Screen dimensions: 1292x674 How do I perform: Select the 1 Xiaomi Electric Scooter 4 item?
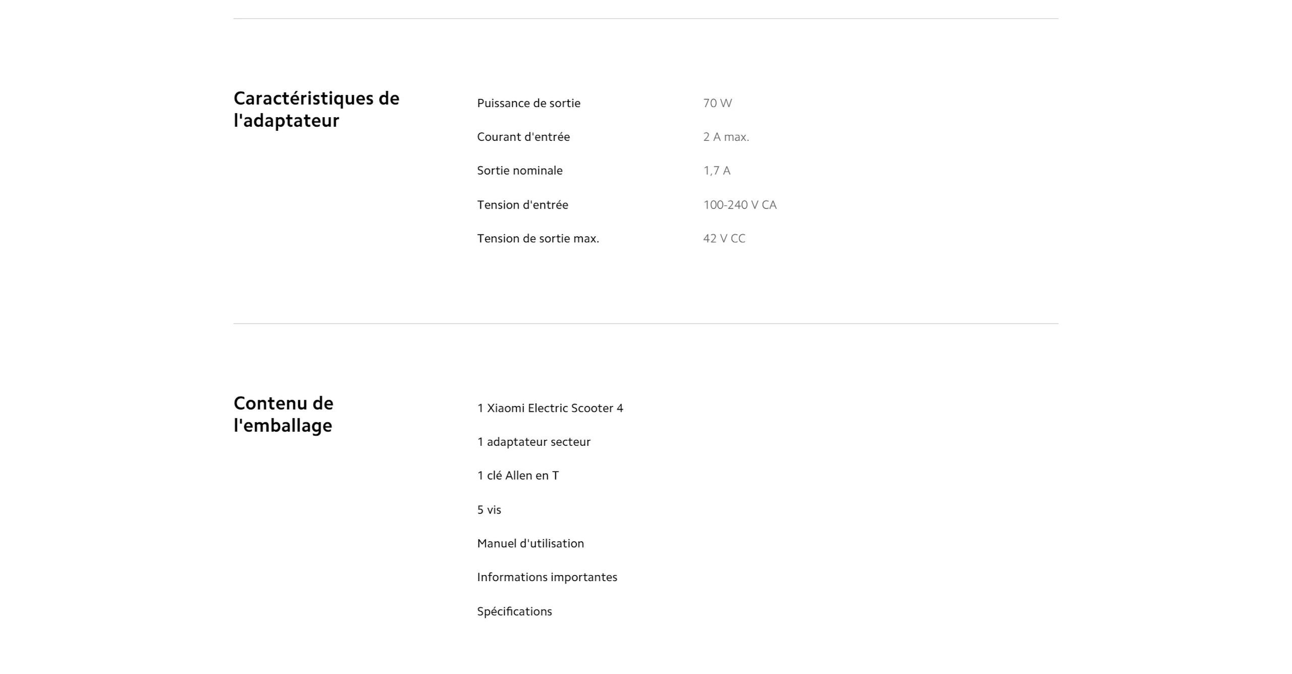tap(550, 408)
